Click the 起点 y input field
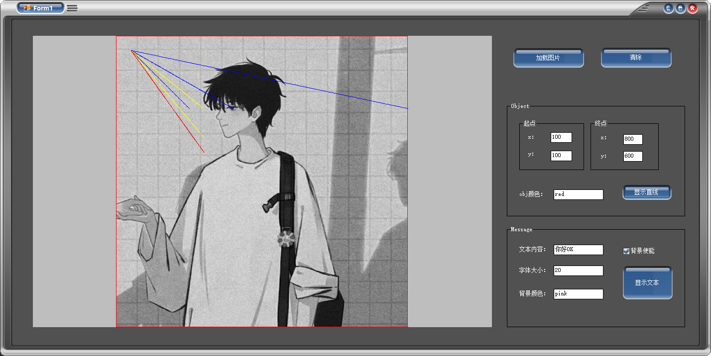This screenshot has height=356, width=711. tap(561, 155)
